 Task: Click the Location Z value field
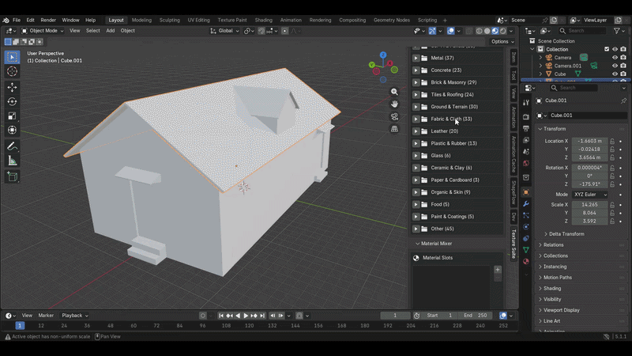pyautogui.click(x=589, y=157)
